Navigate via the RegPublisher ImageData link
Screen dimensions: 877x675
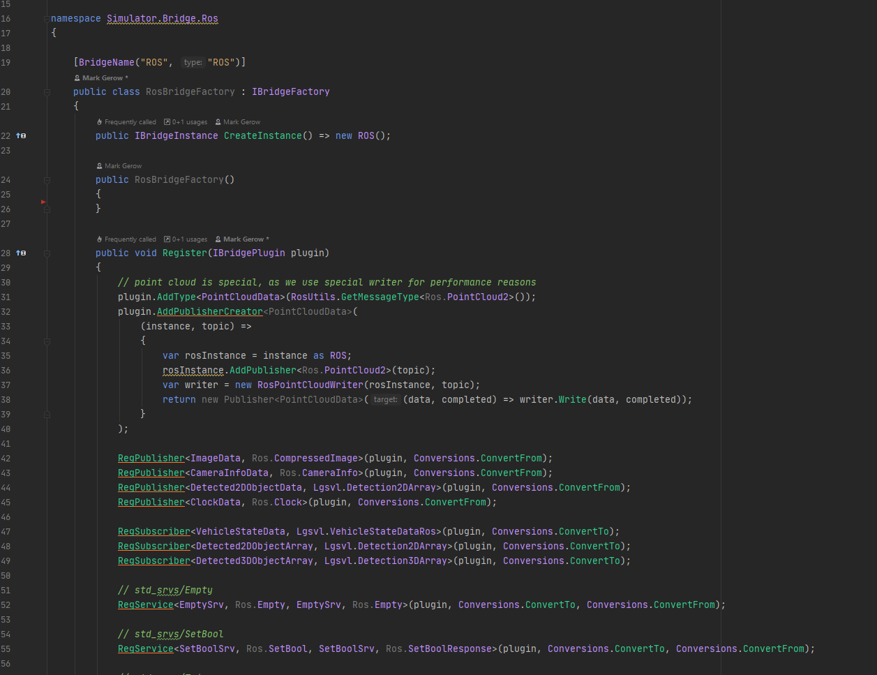pyautogui.click(x=151, y=458)
